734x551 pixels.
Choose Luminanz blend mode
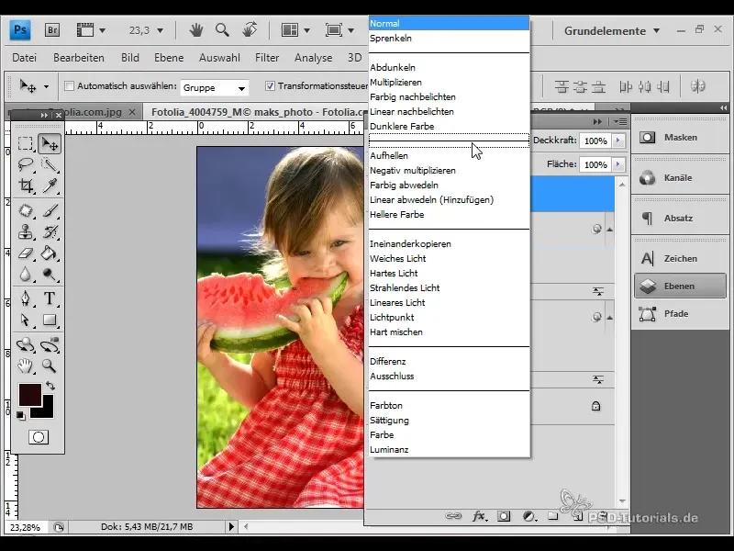tap(449, 450)
